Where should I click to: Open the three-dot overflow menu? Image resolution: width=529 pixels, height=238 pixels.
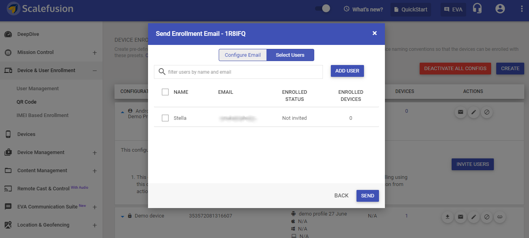pos(522,9)
